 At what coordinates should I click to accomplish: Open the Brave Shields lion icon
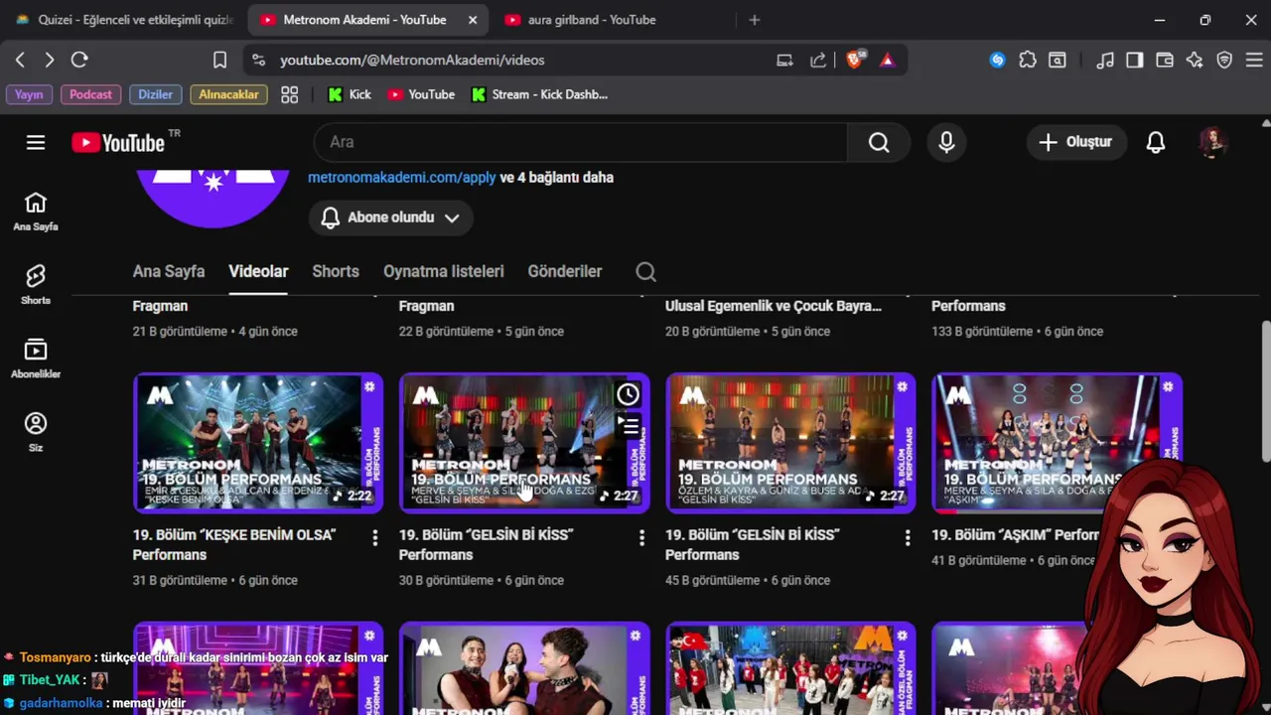tap(855, 60)
